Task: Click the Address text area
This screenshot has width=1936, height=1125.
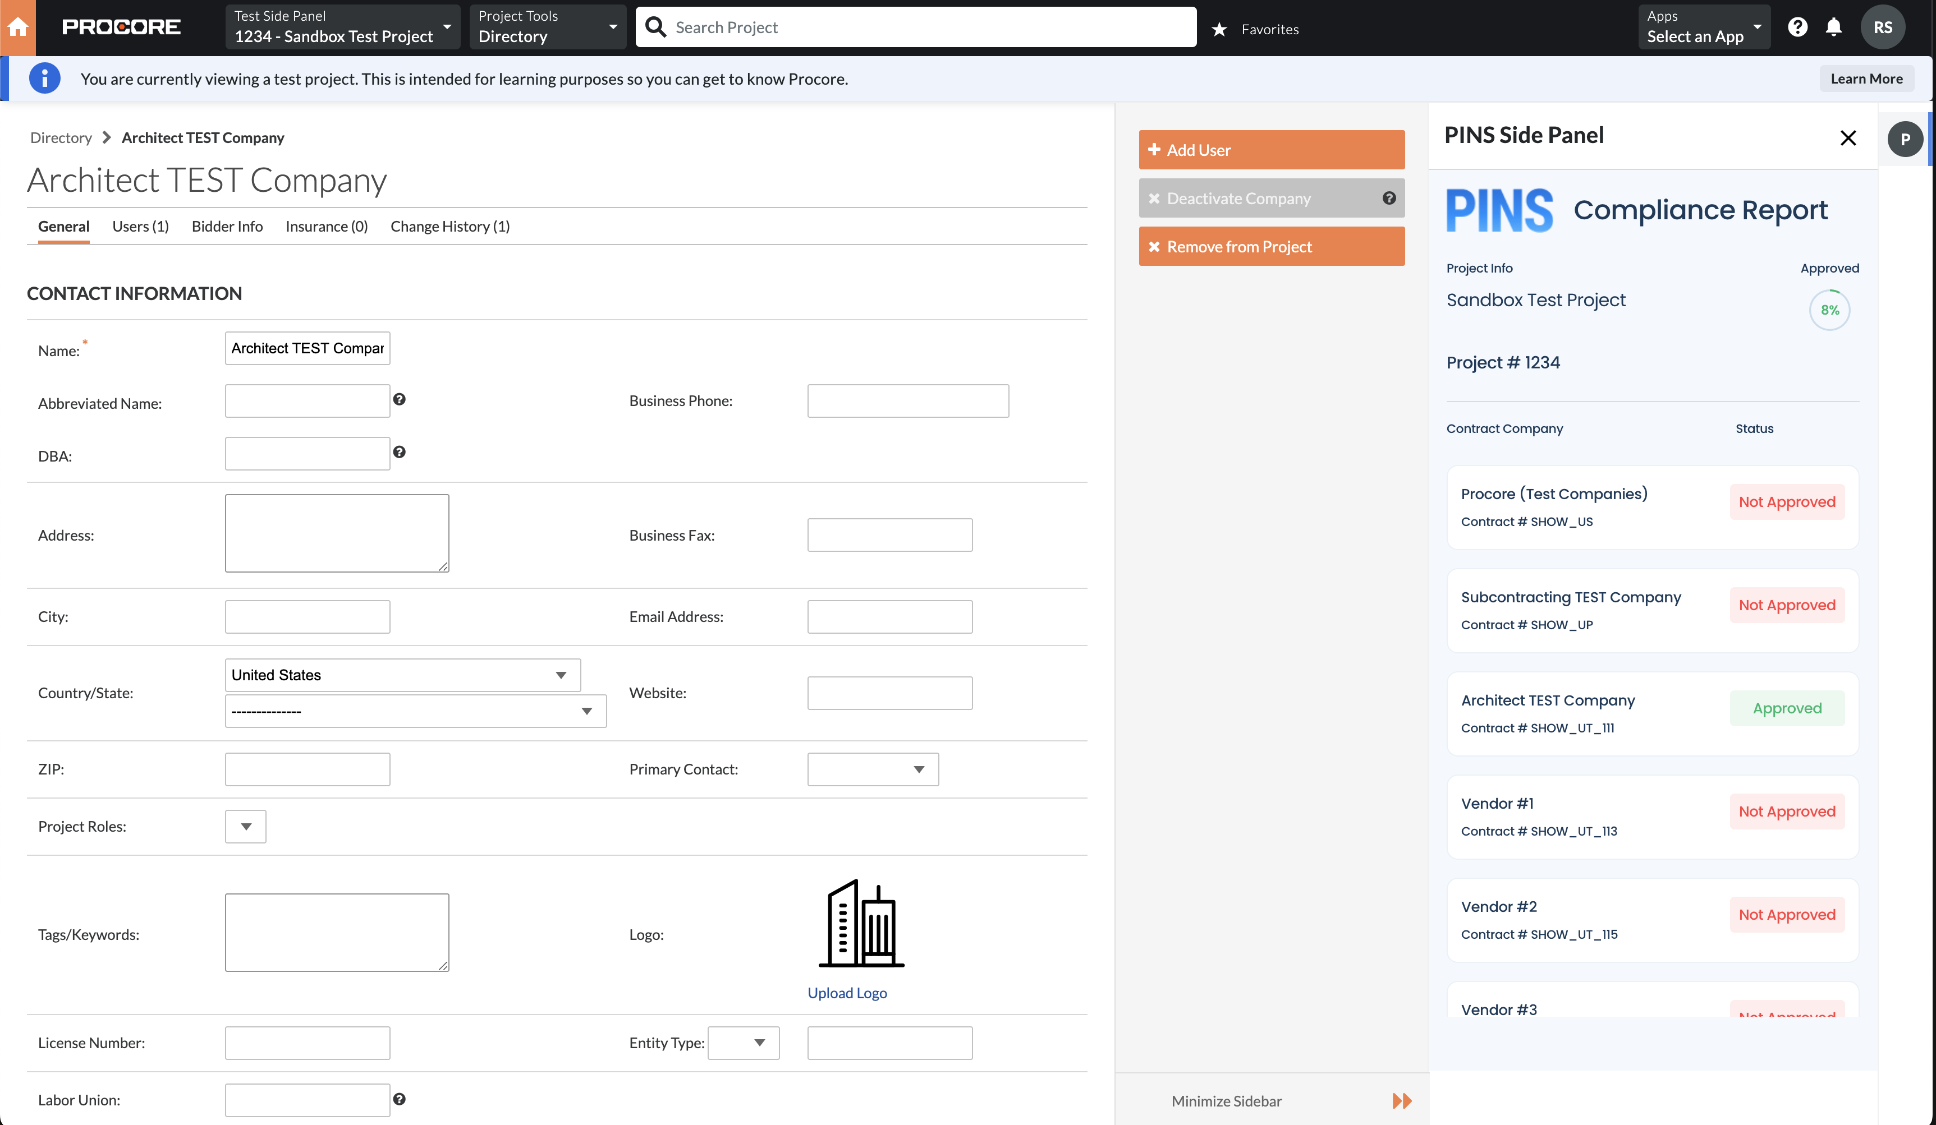Action: (x=337, y=533)
